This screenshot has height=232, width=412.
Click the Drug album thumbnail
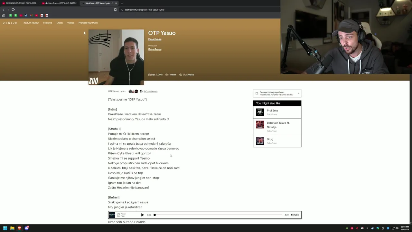(x=260, y=141)
